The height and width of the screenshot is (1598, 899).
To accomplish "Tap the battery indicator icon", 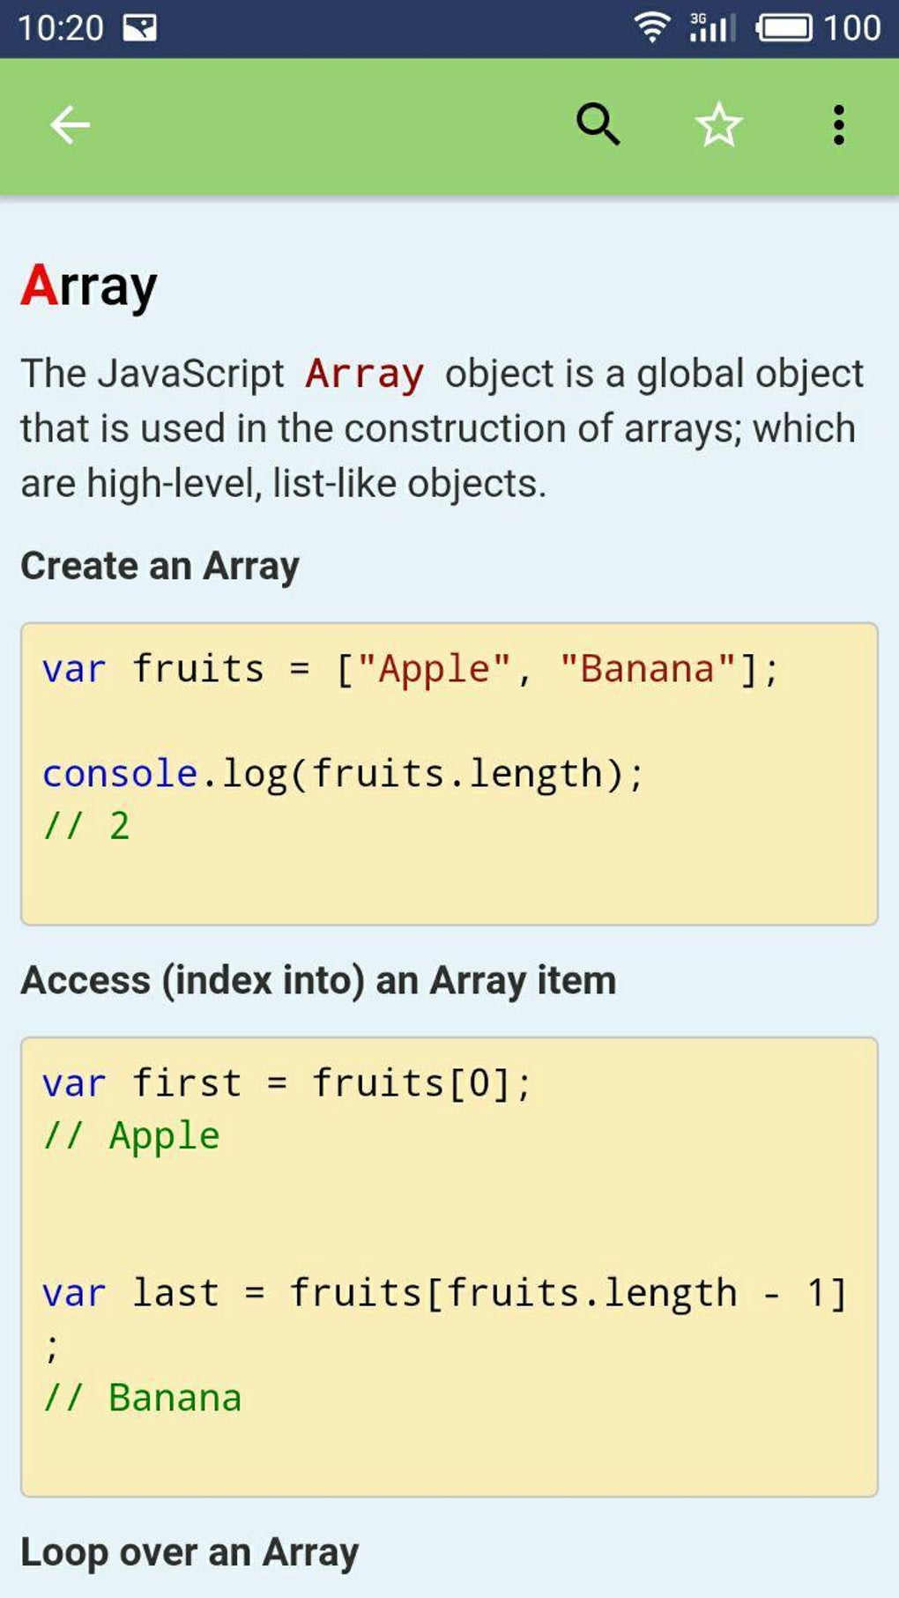I will (784, 28).
